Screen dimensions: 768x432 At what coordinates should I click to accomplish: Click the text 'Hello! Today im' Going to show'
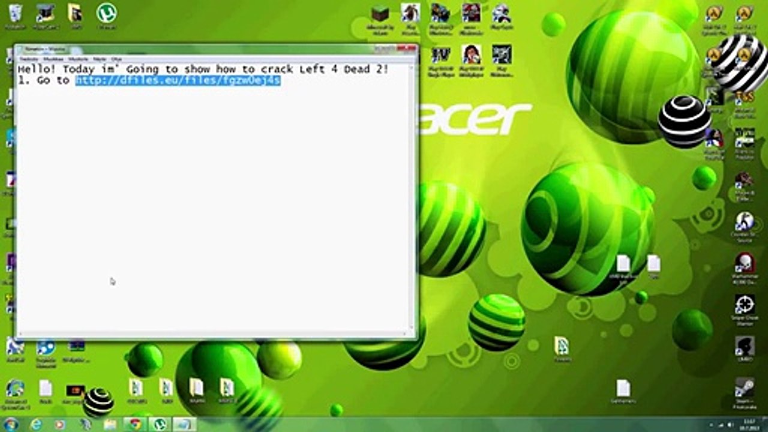(115, 70)
